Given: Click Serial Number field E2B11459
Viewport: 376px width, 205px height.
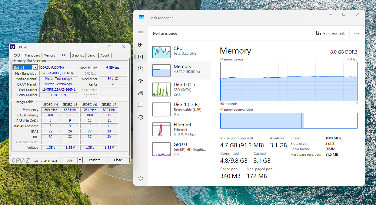Looking at the screenshot, I should [x=59, y=95].
